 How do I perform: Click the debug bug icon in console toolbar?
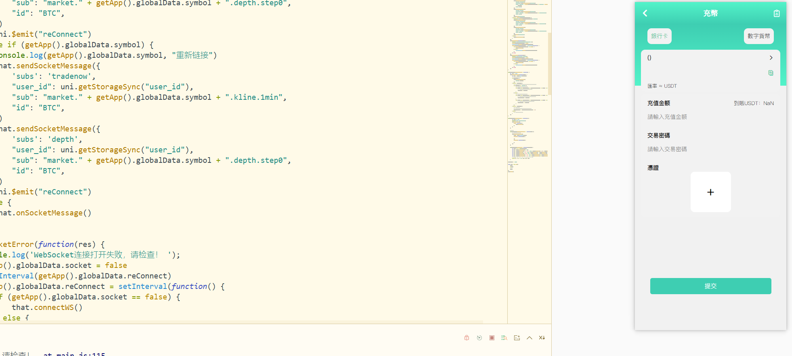point(466,338)
